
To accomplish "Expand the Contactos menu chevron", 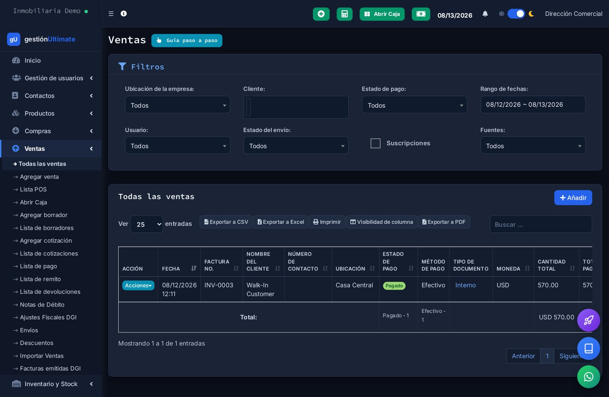I will pyautogui.click(x=91, y=96).
